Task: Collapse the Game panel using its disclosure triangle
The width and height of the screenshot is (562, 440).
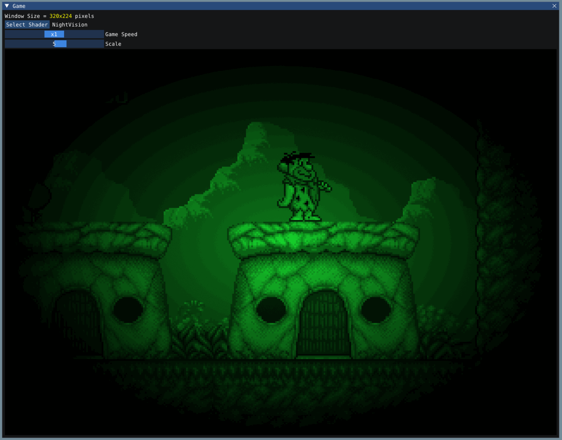Action: pos(6,6)
